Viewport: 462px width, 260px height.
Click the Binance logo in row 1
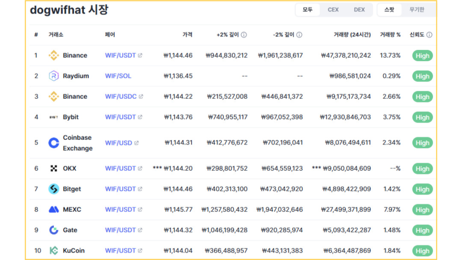53,55
